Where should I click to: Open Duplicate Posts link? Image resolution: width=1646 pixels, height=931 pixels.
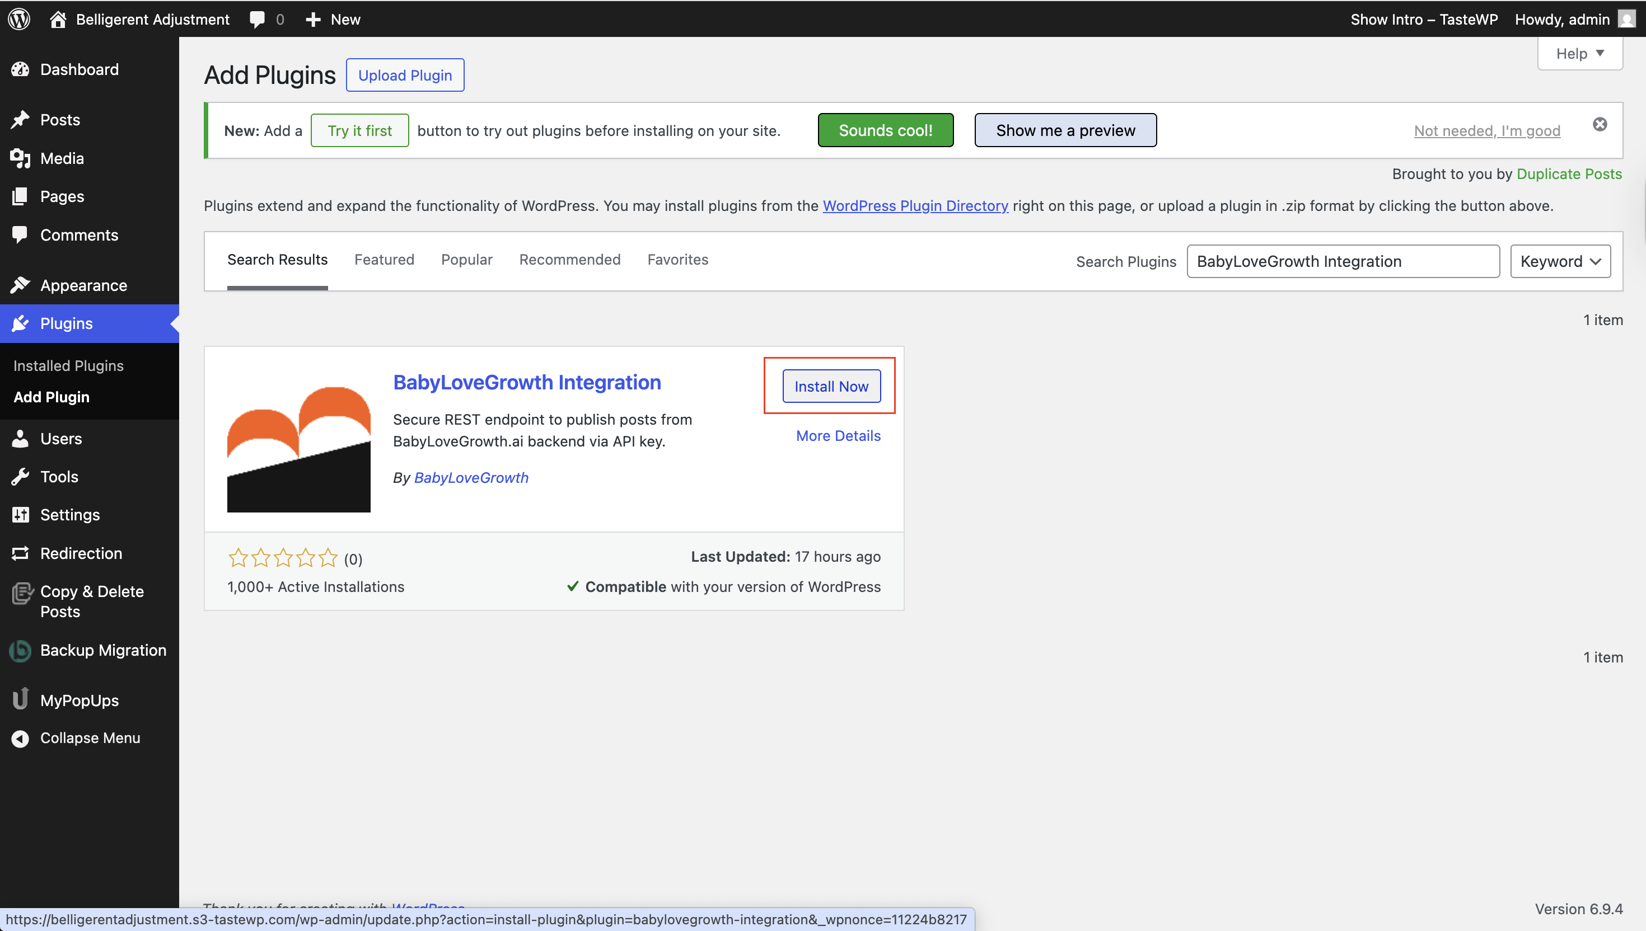pyautogui.click(x=1569, y=174)
